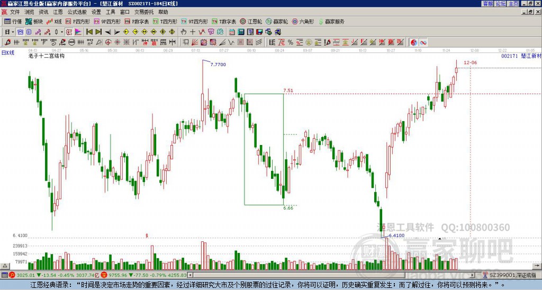Switch to the K线 chart view
Image resolution: width=542 pixels, height=290 pixels.
pyautogui.click(x=55, y=22)
